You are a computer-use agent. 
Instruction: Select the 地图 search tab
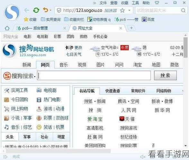tap(156, 65)
